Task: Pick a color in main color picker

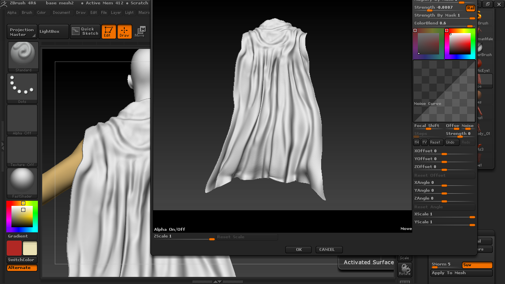Action: click(22, 217)
